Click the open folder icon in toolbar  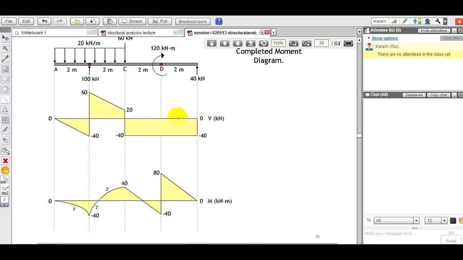[x=77, y=21]
